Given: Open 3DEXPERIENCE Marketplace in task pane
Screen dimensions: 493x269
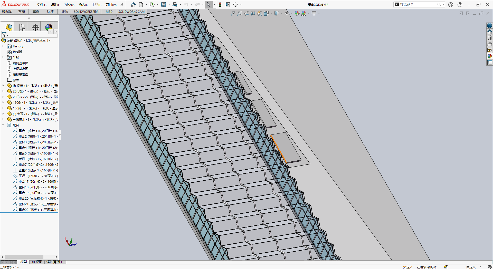Looking at the screenshot, I should pos(490,26).
